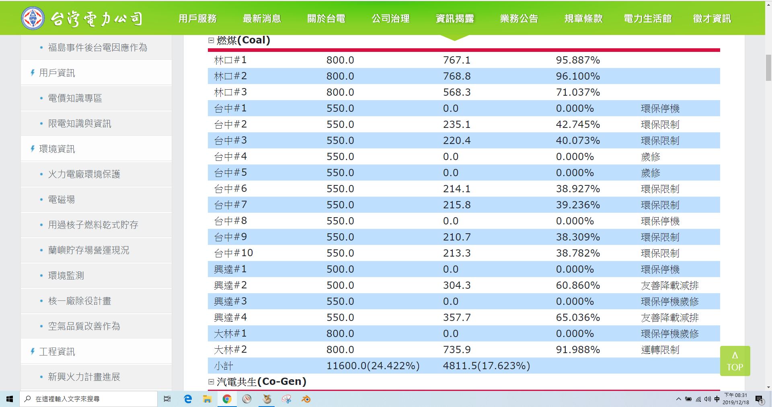Open the 資訊揭露 menu
Screen dimensions: 772x407
[455, 18]
